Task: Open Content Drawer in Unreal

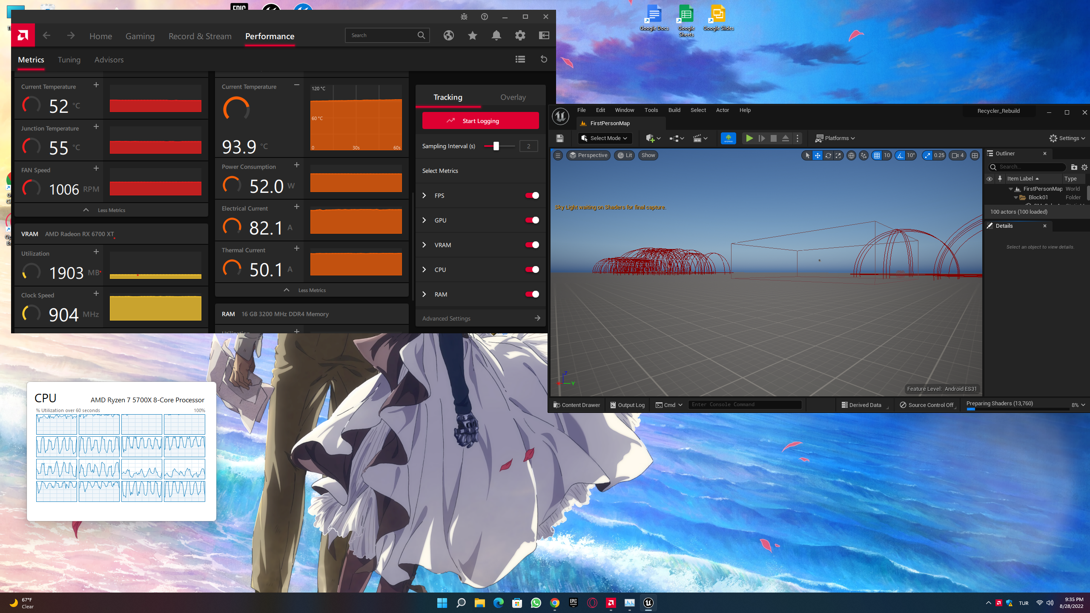Action: [x=576, y=405]
